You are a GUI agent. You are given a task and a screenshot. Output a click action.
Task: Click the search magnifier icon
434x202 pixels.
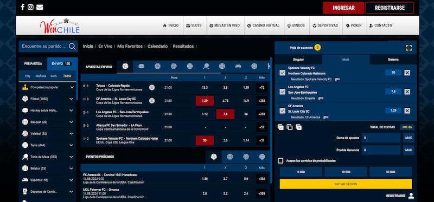point(72,47)
